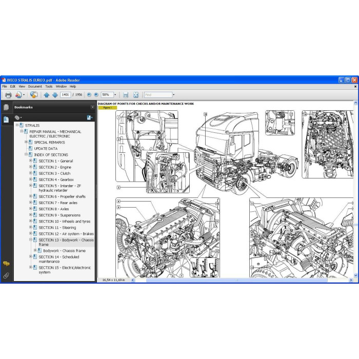Open the Help menu
359x359 pixels.
click(x=73, y=87)
